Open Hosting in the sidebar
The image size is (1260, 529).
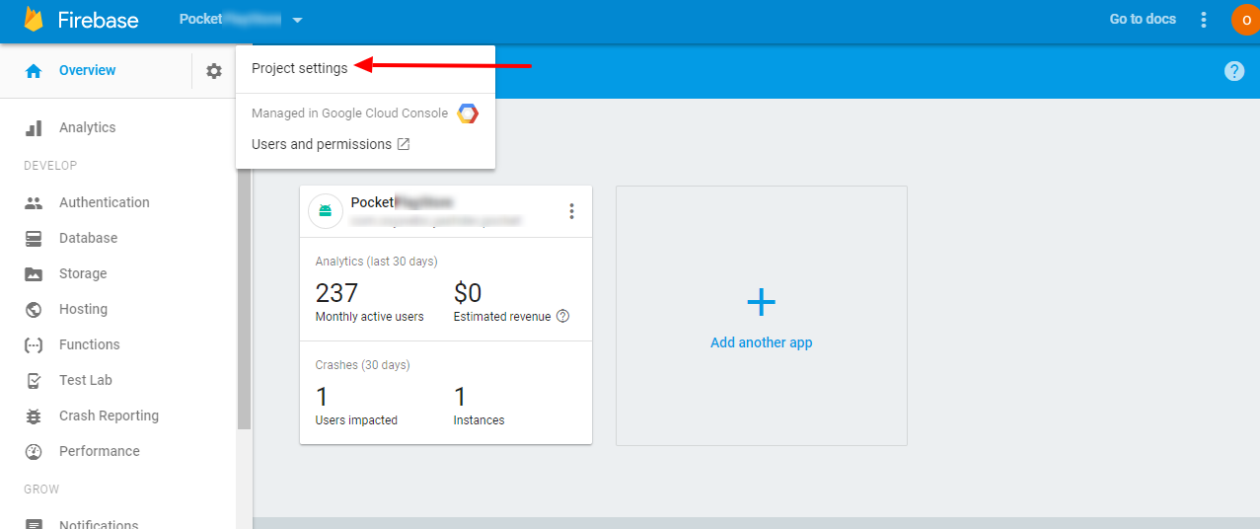(x=83, y=309)
